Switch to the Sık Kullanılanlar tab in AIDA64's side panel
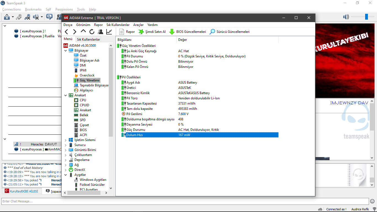 tap(88, 39)
